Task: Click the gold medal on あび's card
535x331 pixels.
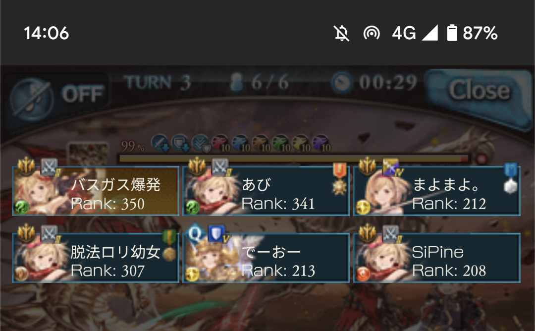Action: point(339,179)
